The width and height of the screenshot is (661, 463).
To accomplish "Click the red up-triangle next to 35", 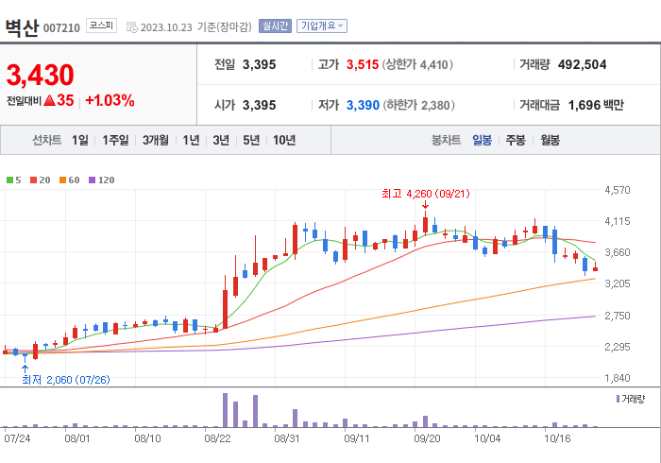I will 49,100.
